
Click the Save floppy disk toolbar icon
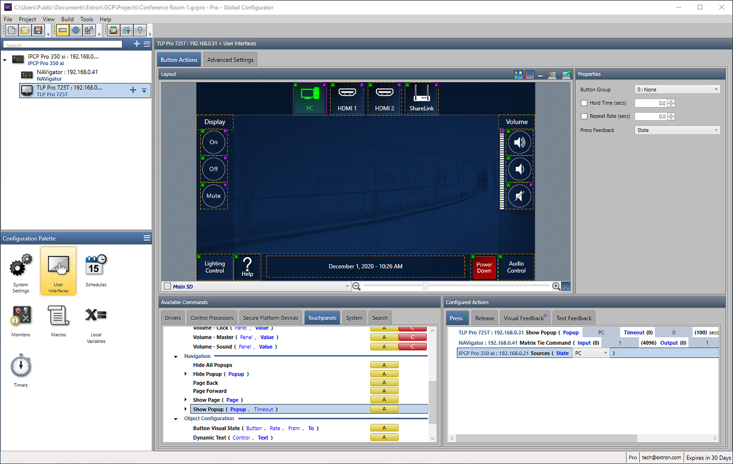(x=38, y=30)
